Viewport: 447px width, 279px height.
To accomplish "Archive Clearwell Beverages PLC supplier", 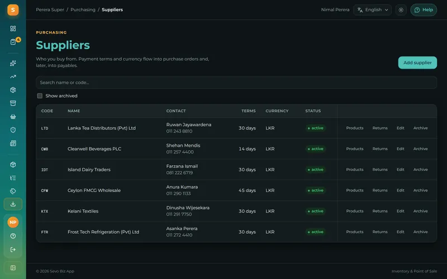I will 421,149.
